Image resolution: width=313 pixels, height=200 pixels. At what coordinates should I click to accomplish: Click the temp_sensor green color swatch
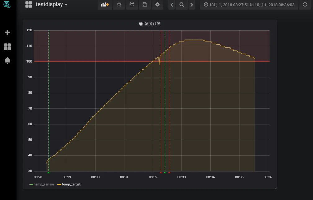(x=31, y=185)
